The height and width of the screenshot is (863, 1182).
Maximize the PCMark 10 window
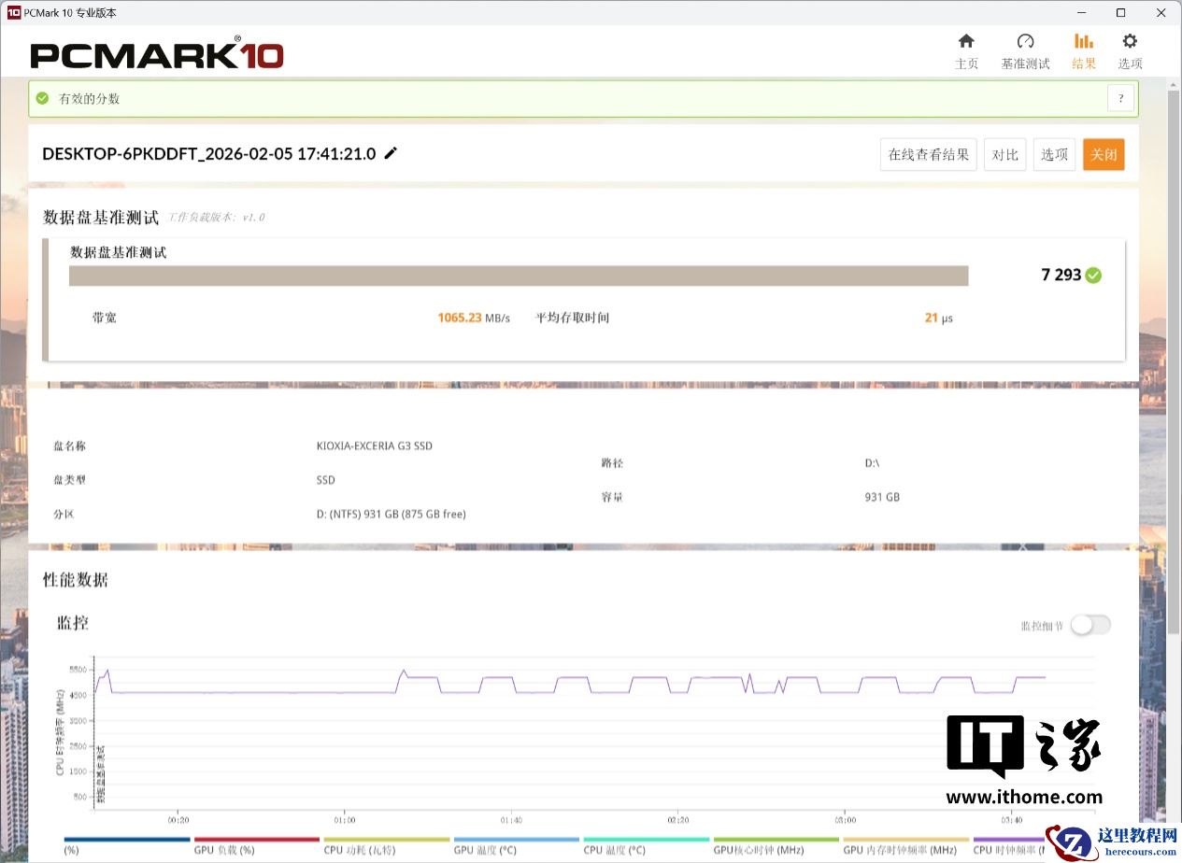(1121, 13)
